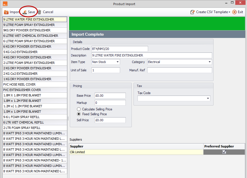Click the Product Code input field
The width and height of the screenshot is (247, 178).
[120, 49]
